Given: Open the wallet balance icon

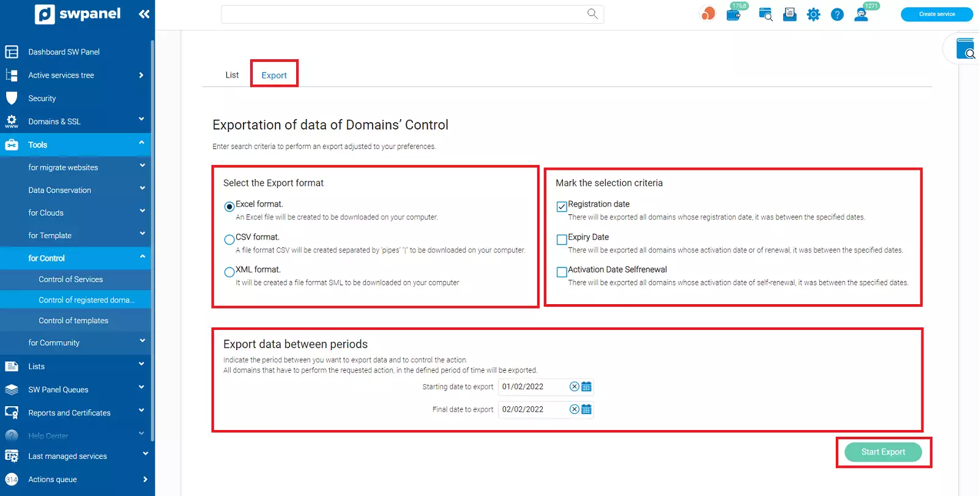Looking at the screenshot, I should click(x=733, y=15).
